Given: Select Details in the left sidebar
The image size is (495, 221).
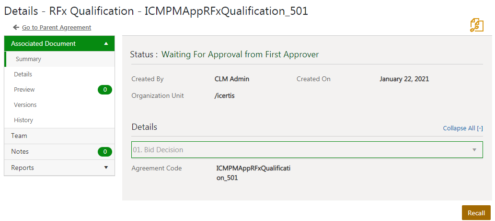Looking at the screenshot, I should point(23,74).
